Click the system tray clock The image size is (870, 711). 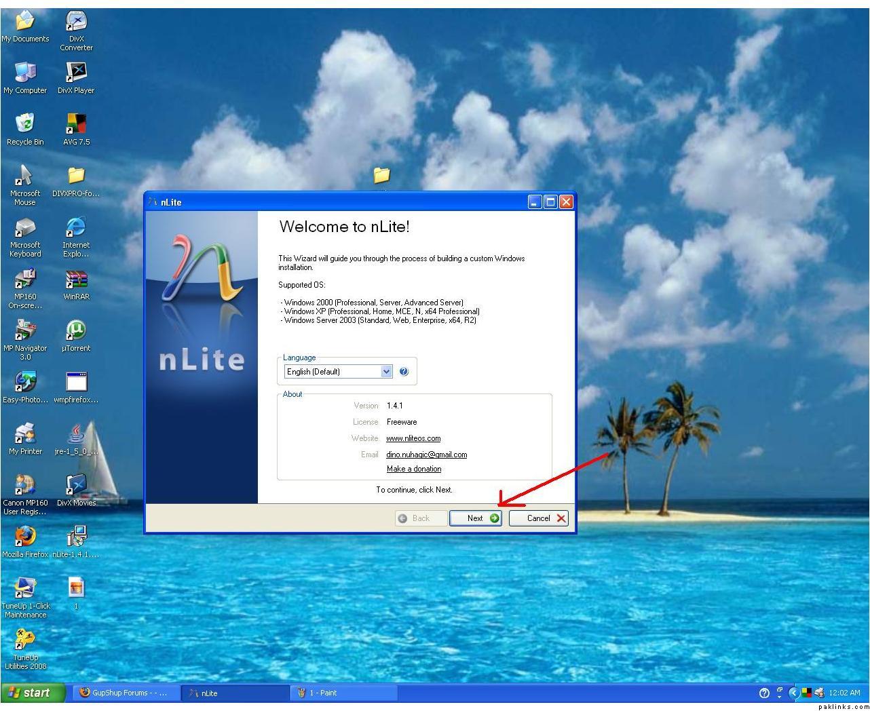(844, 693)
